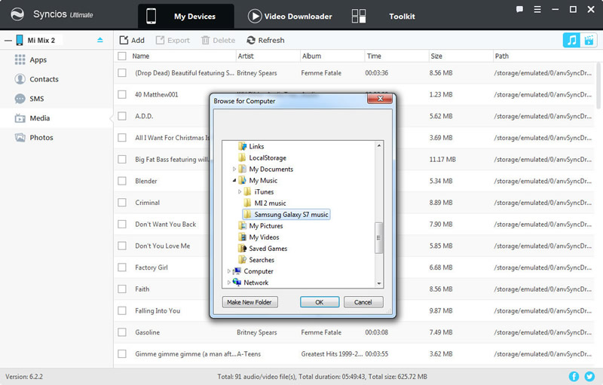Eject the Mi Mix 2 device
The width and height of the screenshot is (603, 385).
point(100,40)
